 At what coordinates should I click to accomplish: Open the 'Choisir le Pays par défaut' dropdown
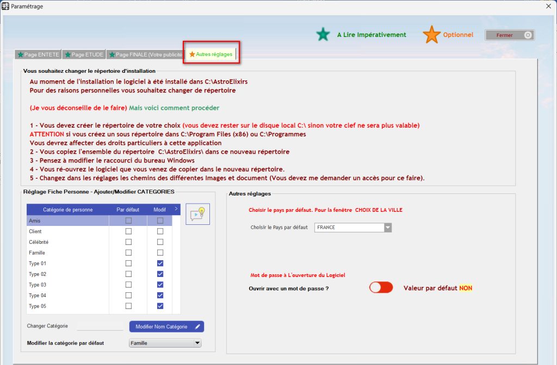click(x=387, y=228)
